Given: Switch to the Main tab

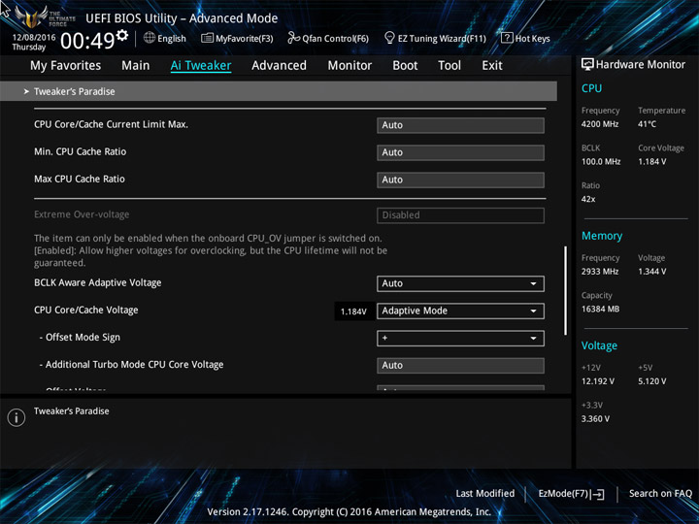Looking at the screenshot, I should point(136,66).
